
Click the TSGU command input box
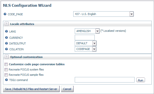pos(105,80)
